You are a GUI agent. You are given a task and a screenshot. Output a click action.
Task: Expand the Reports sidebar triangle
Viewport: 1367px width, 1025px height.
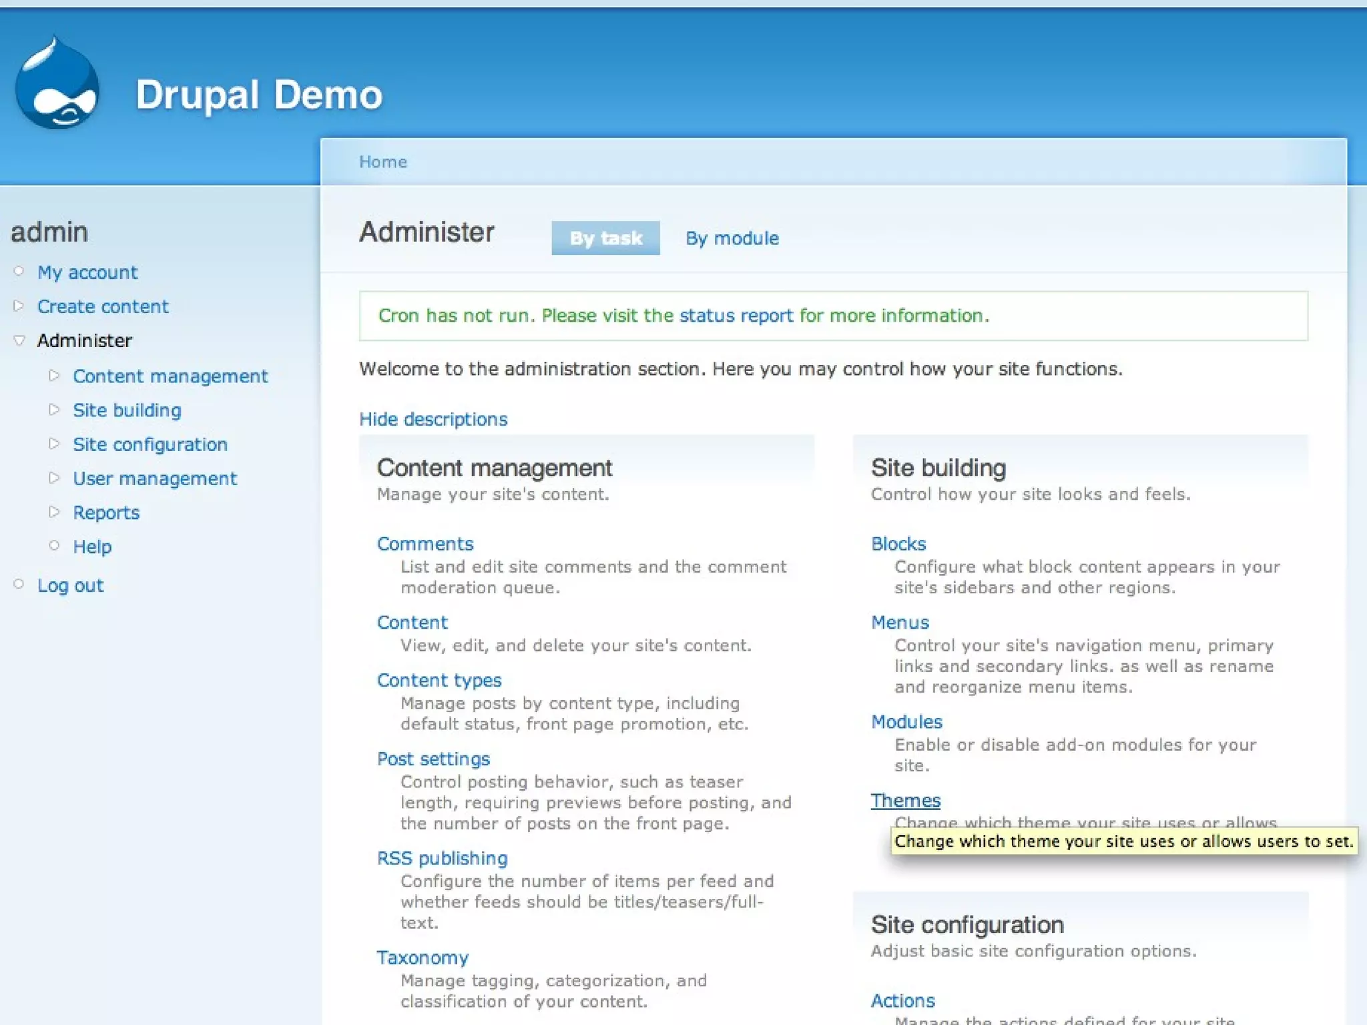click(x=54, y=512)
